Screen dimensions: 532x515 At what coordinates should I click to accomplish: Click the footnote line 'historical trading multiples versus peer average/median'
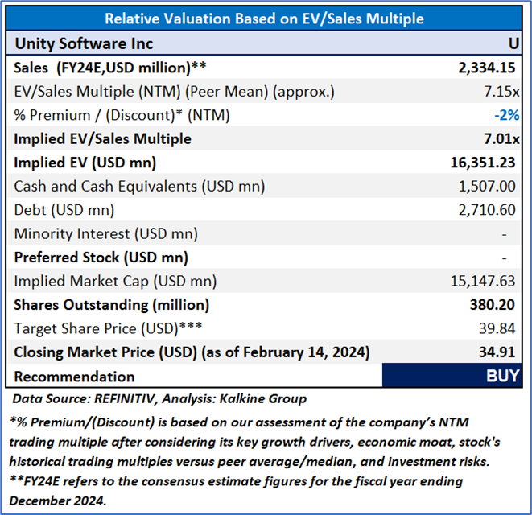coord(250,462)
